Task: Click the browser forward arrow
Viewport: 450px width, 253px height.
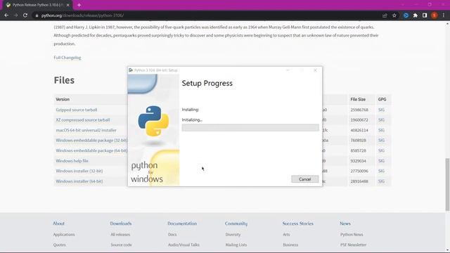Action: pos(15,15)
